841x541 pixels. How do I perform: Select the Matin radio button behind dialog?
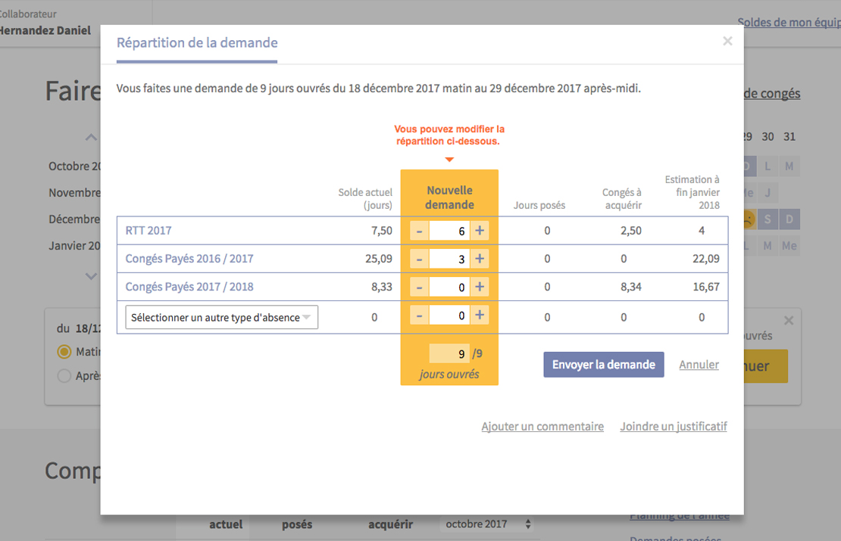pyautogui.click(x=64, y=352)
